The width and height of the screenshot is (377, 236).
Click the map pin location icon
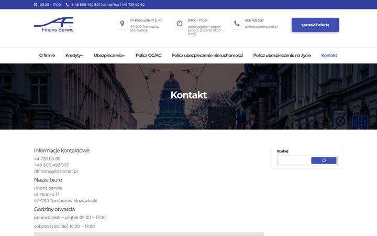(x=122, y=24)
